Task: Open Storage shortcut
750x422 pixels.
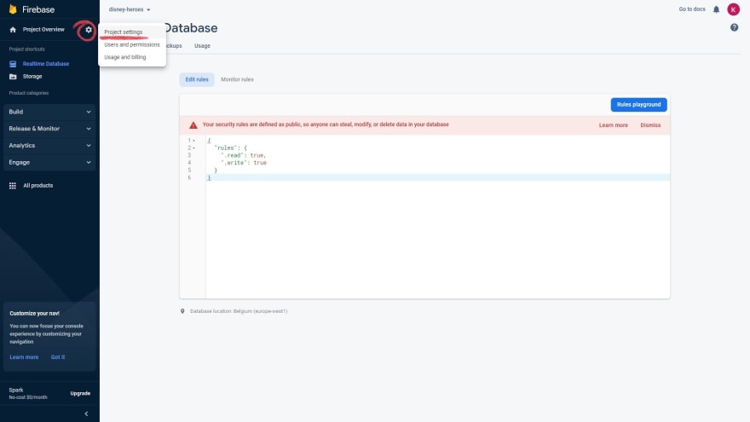Action: coord(32,77)
